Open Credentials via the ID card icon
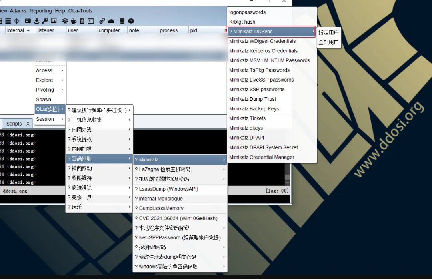 click(28, 21)
